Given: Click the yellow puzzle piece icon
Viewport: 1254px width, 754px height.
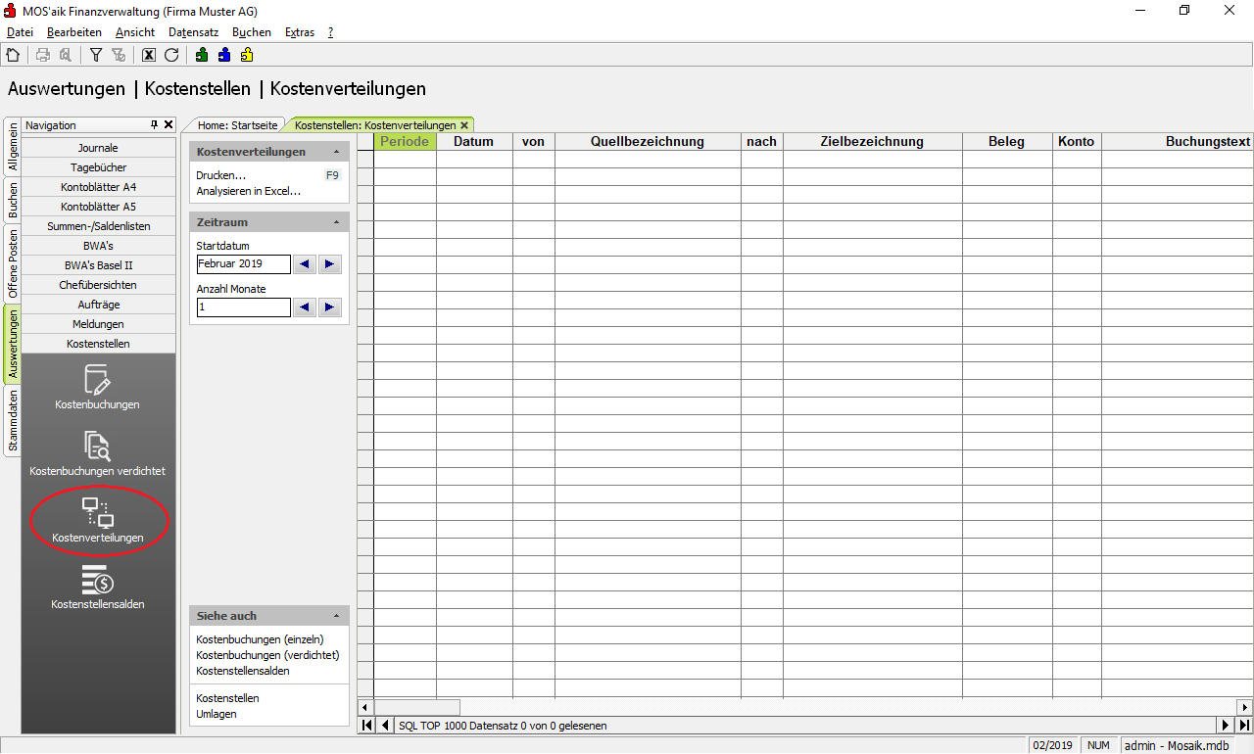Looking at the screenshot, I should tap(247, 55).
